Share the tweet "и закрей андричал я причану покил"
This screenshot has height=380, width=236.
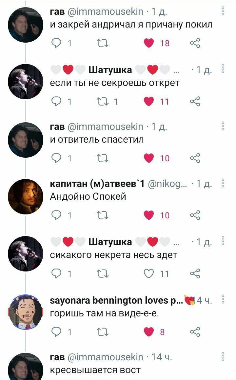[x=195, y=43]
